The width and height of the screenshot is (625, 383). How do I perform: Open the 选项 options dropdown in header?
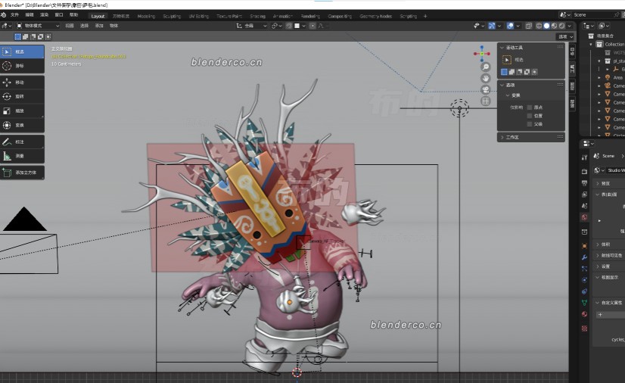[x=565, y=36]
